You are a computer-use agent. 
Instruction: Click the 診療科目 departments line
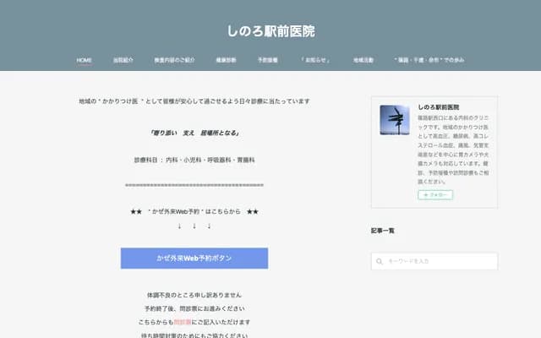[194, 159]
